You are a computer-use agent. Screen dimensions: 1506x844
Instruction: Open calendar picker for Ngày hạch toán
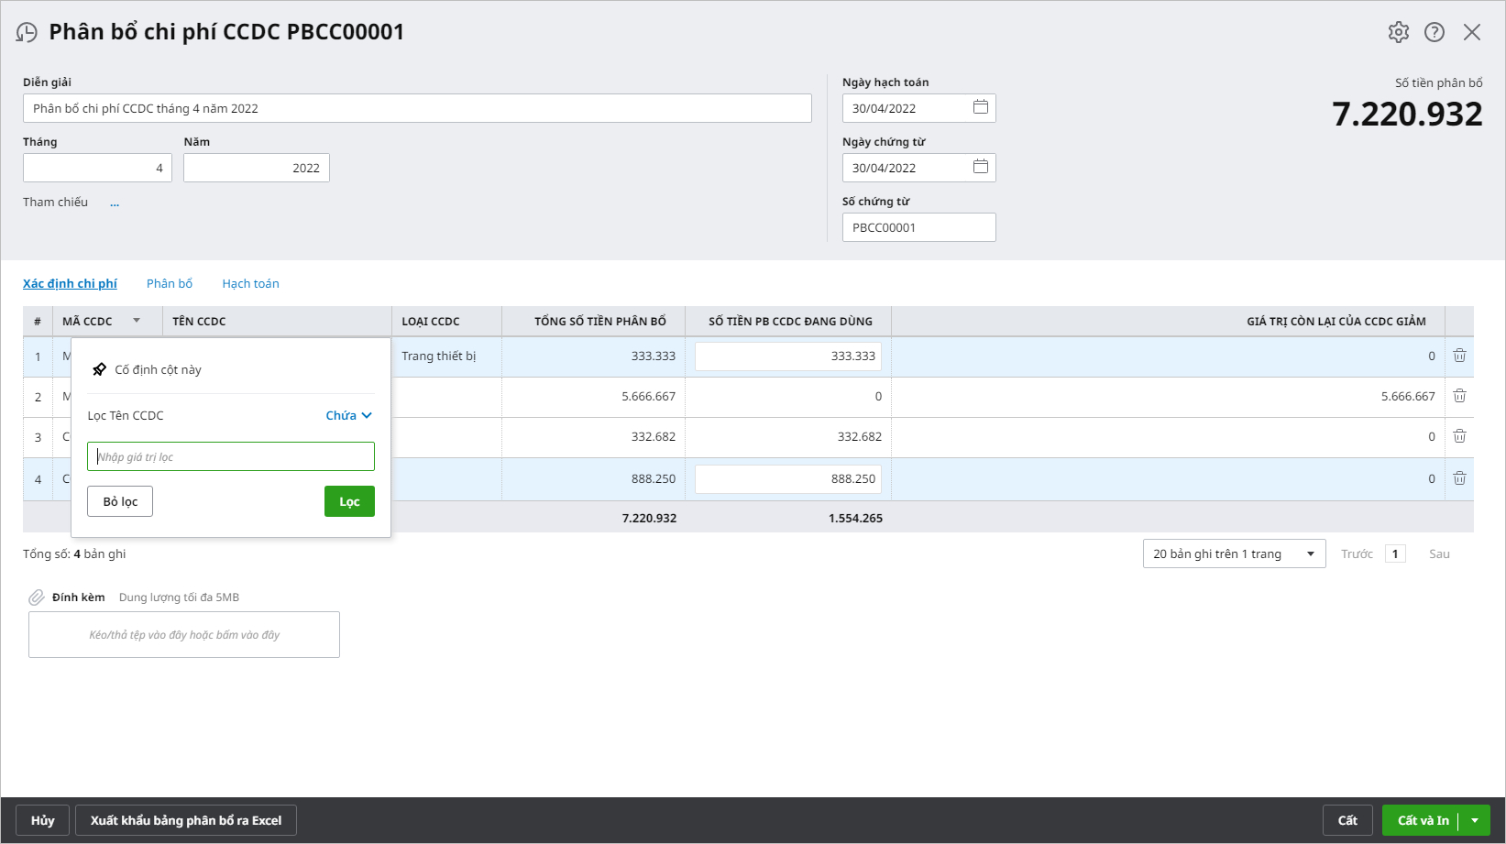980,107
